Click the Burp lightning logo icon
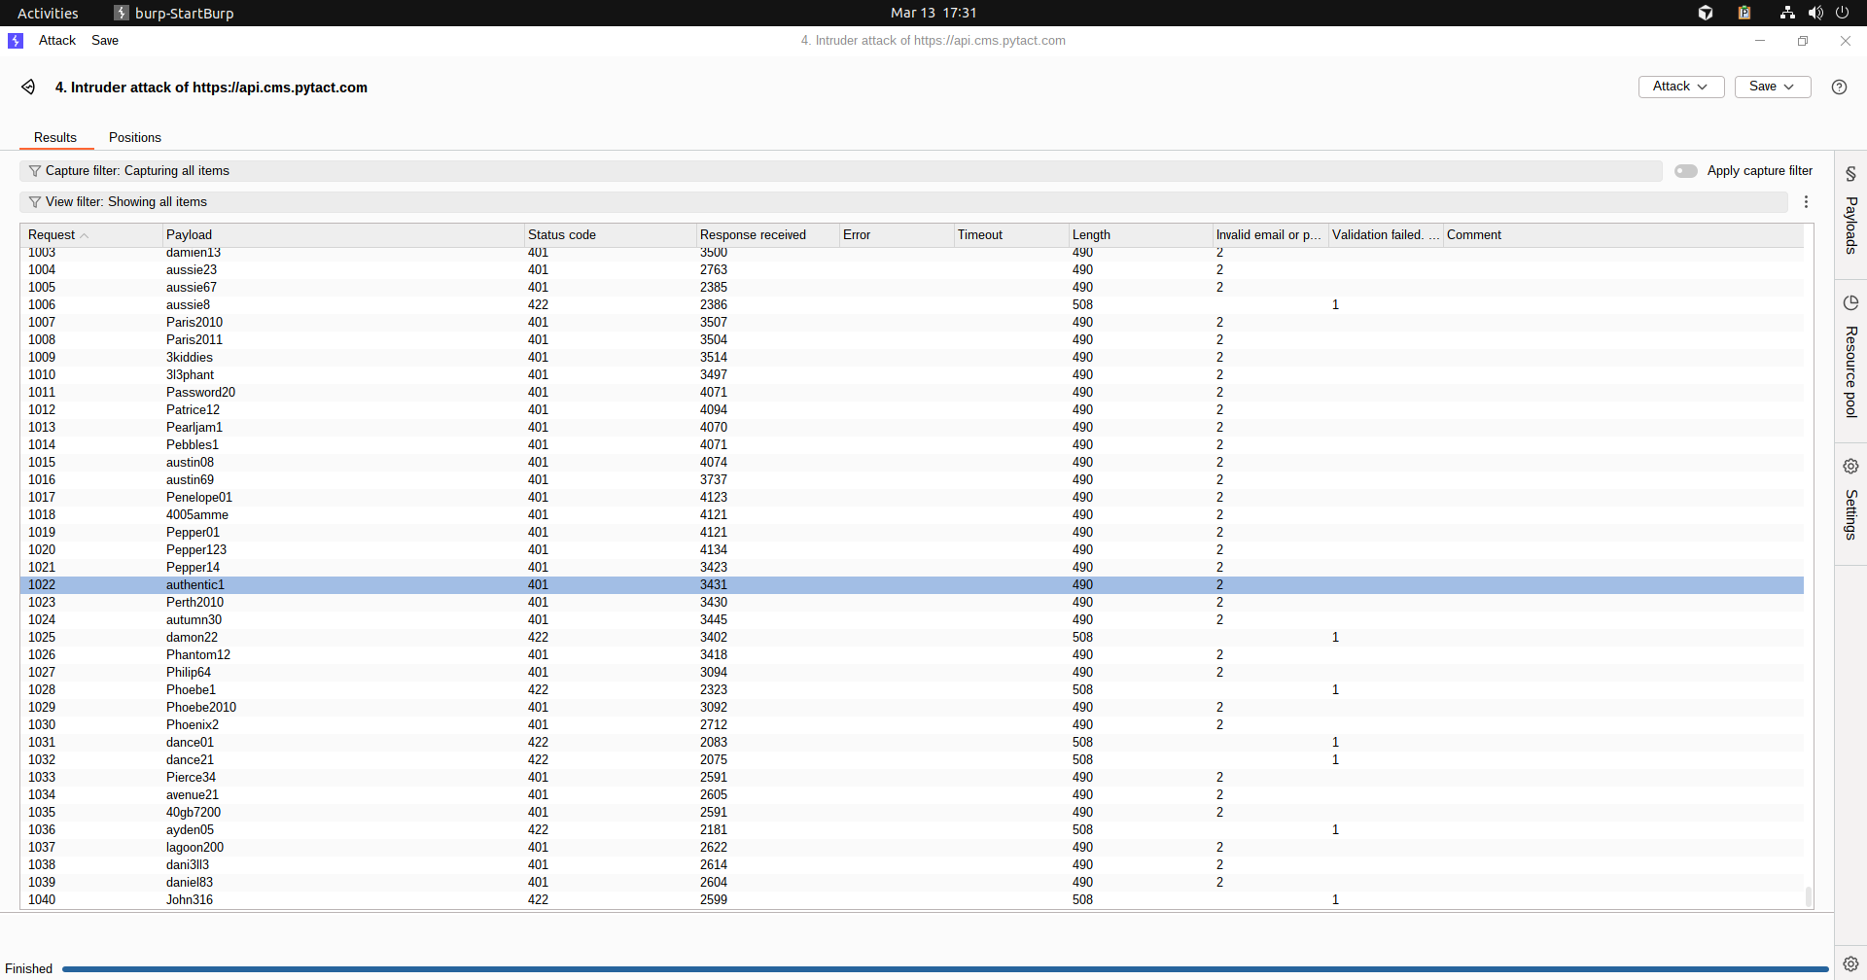The width and height of the screenshot is (1867, 980). pyautogui.click(x=16, y=41)
